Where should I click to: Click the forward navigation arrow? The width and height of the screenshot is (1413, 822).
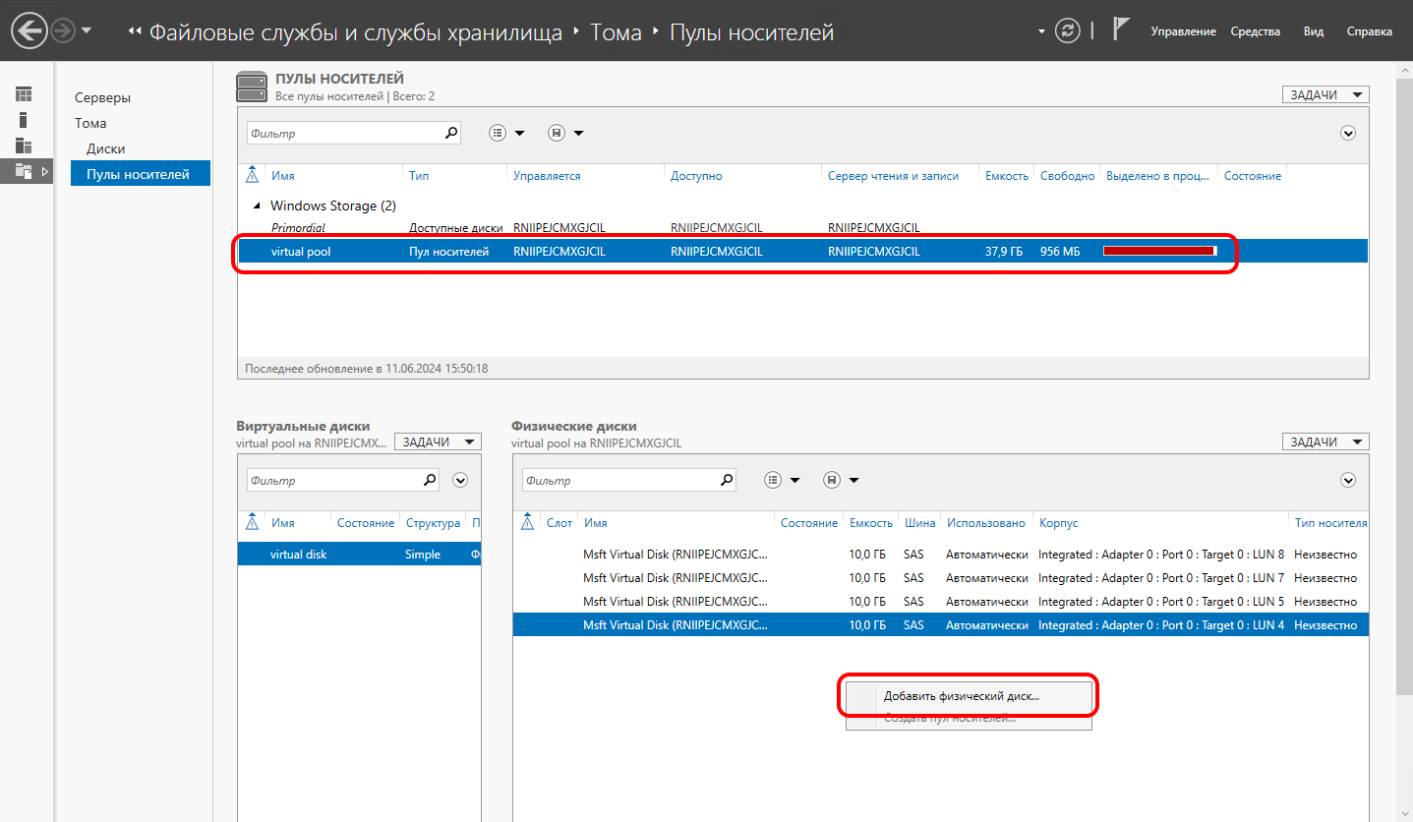coord(64,31)
